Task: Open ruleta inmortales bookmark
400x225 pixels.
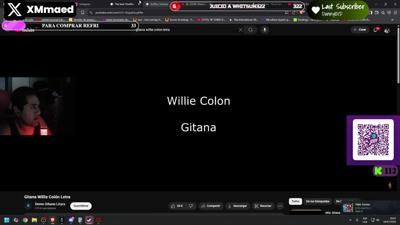Action: 115,20
